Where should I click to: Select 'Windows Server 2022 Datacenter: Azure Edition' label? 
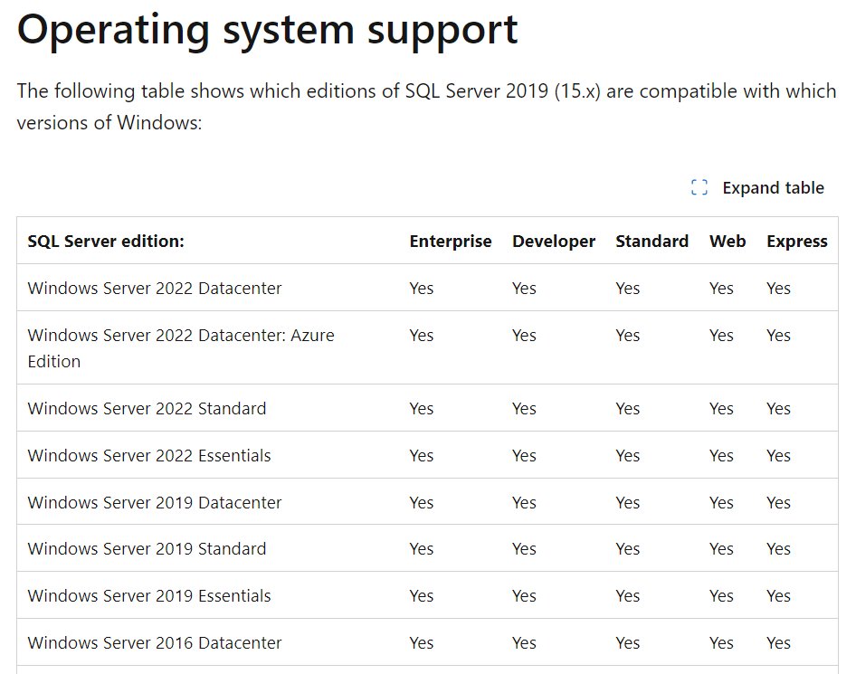click(x=181, y=348)
